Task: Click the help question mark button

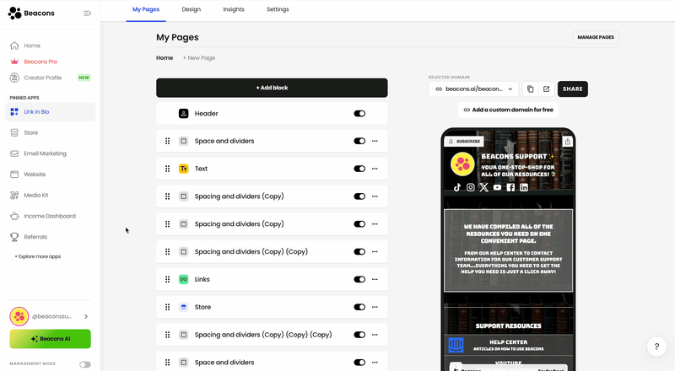Action: pos(656,347)
